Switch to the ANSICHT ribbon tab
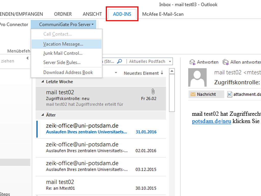Screen dimensions: 261x196 [x=92, y=14]
